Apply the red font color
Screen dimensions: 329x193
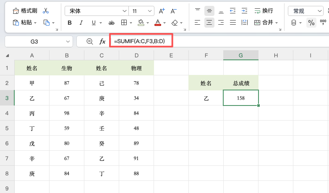click(158, 23)
